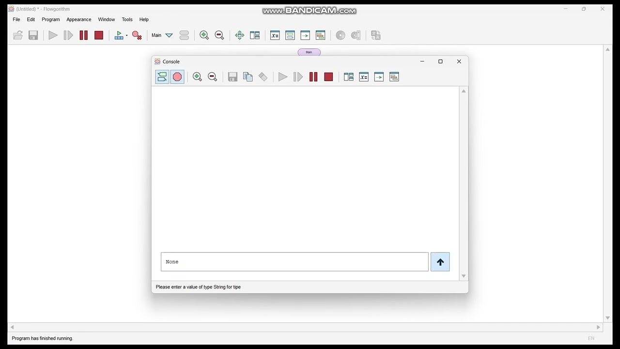Open the variable watch window from main toolbar
620x349 pixels.
coord(275,35)
